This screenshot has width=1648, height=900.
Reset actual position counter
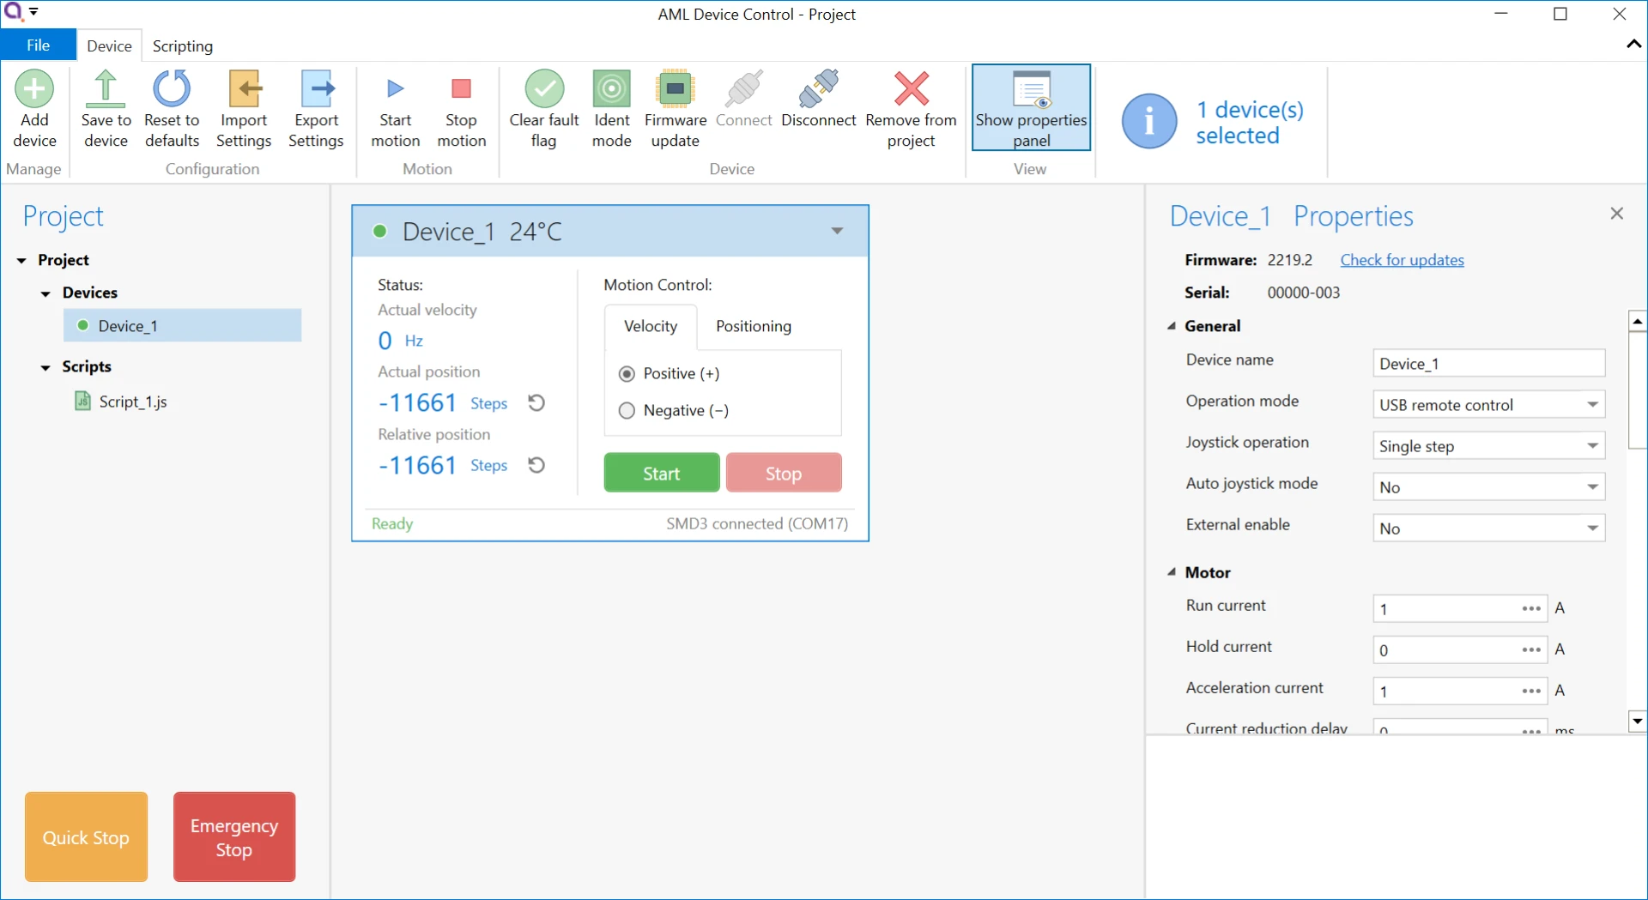click(536, 403)
